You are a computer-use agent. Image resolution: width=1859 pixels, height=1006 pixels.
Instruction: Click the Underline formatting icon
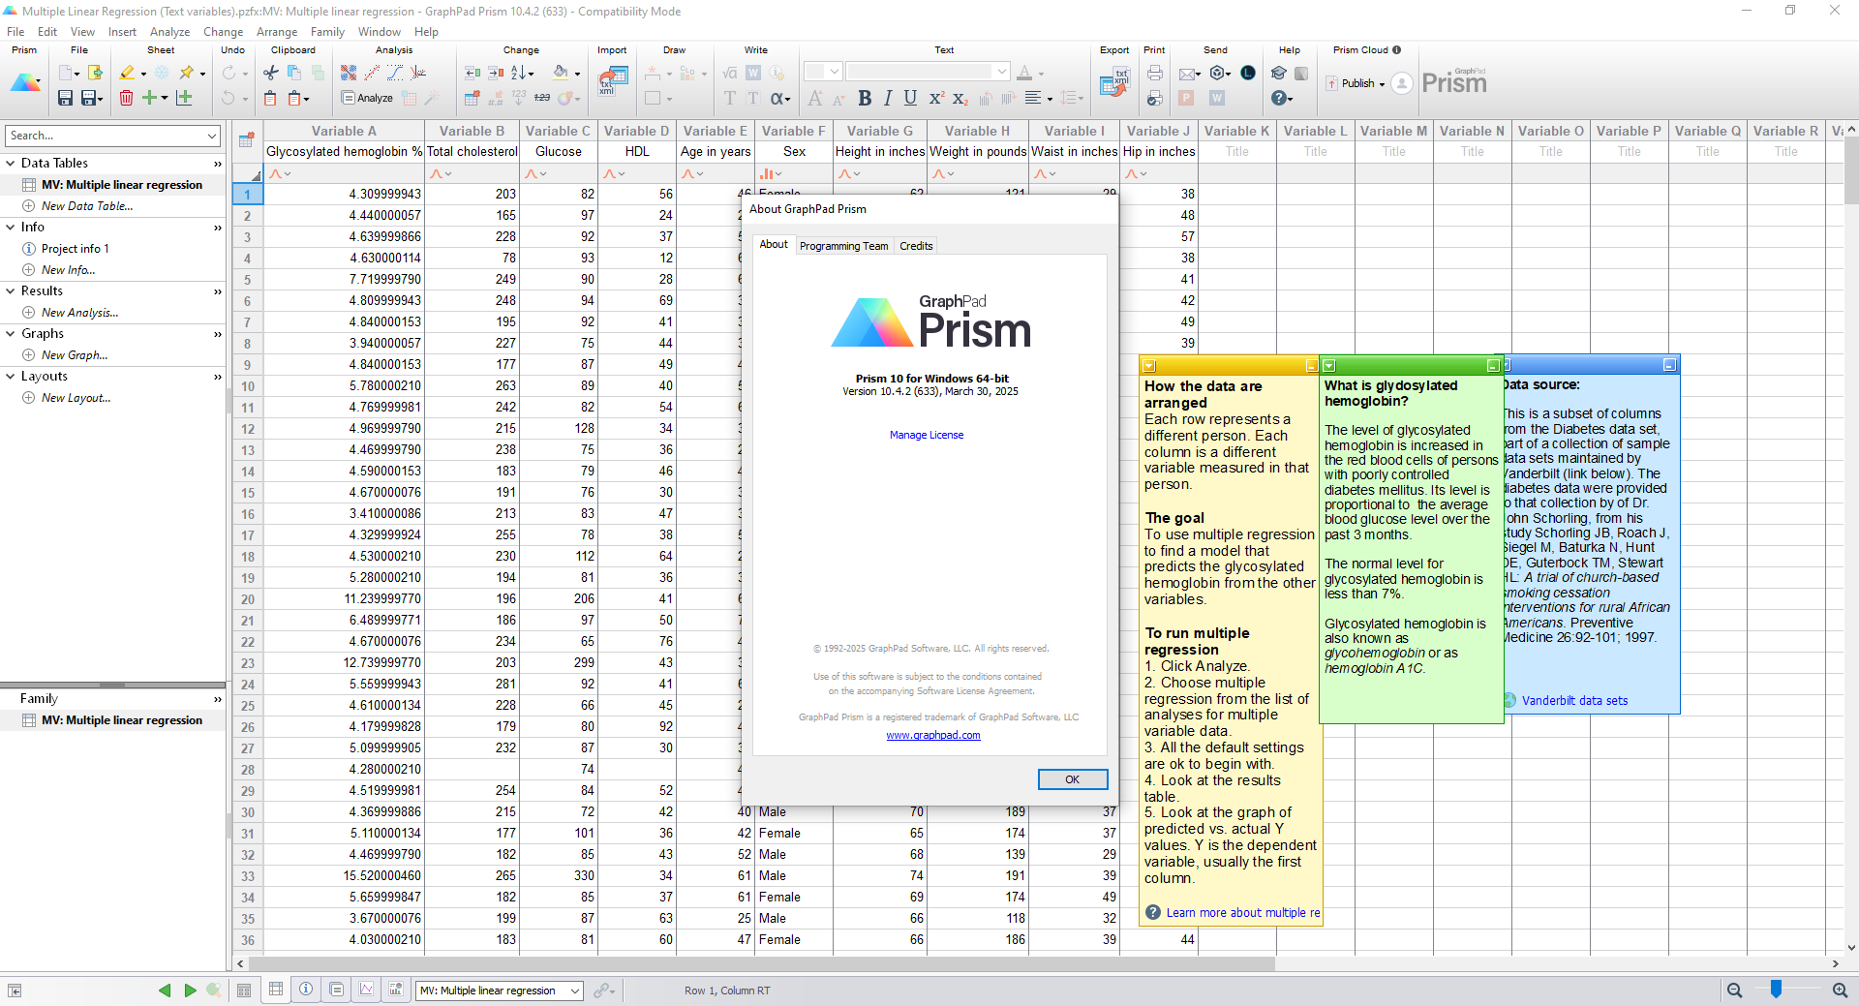pyautogui.click(x=910, y=98)
